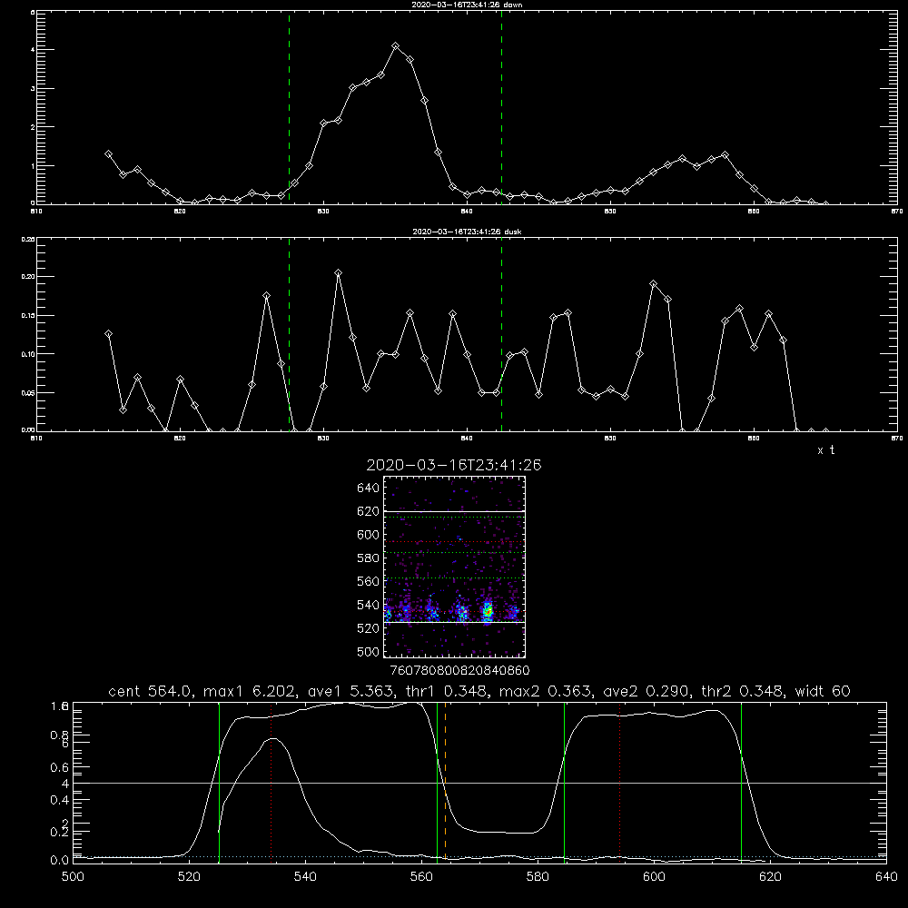Screen dimensions: 908x908
Task: Click the left green dashed line in the dawn plot
Action: (x=289, y=107)
